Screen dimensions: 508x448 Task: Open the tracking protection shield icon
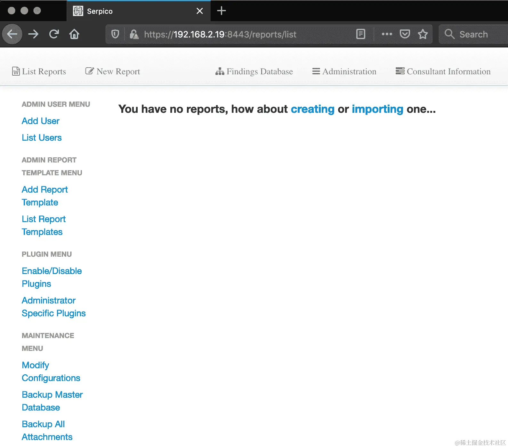pos(115,34)
